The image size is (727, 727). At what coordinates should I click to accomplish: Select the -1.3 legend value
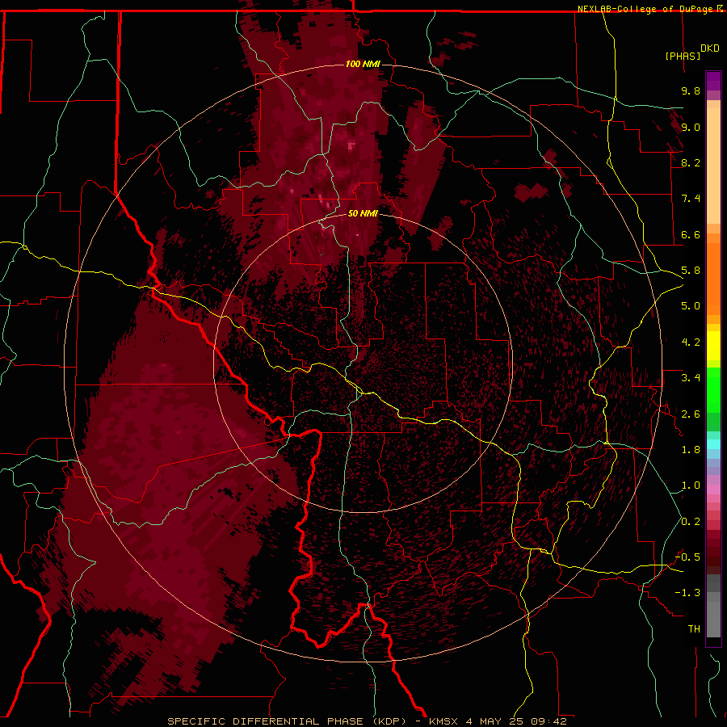[x=687, y=593]
